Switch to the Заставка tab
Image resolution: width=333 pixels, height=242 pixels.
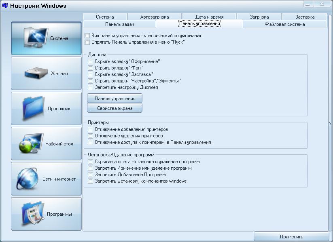tap(305, 17)
